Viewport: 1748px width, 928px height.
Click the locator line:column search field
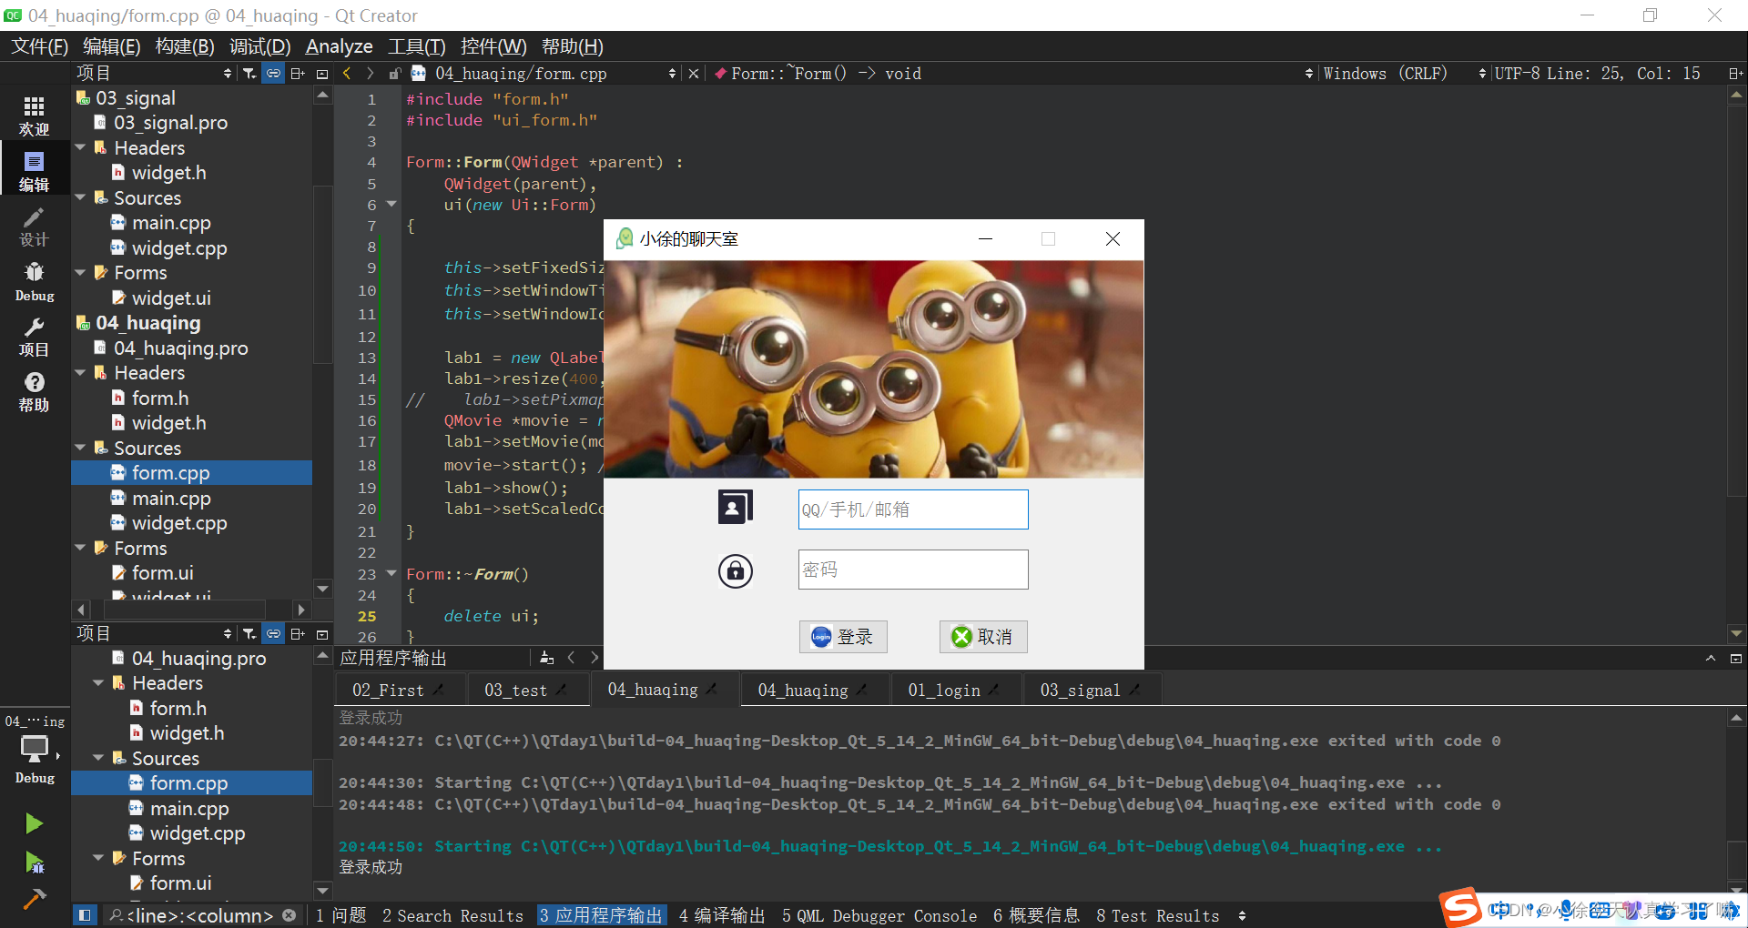coord(201,916)
